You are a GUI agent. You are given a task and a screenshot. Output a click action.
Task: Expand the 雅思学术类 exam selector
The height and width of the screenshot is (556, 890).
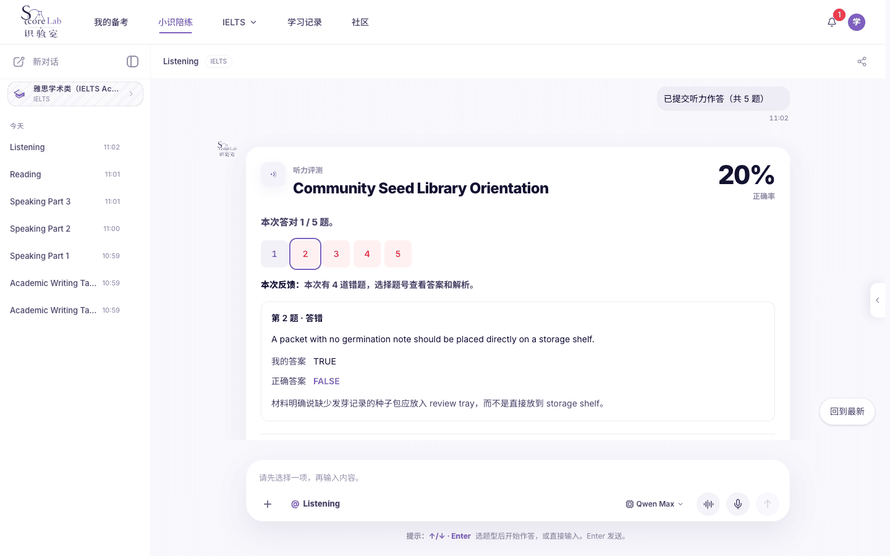(x=75, y=94)
